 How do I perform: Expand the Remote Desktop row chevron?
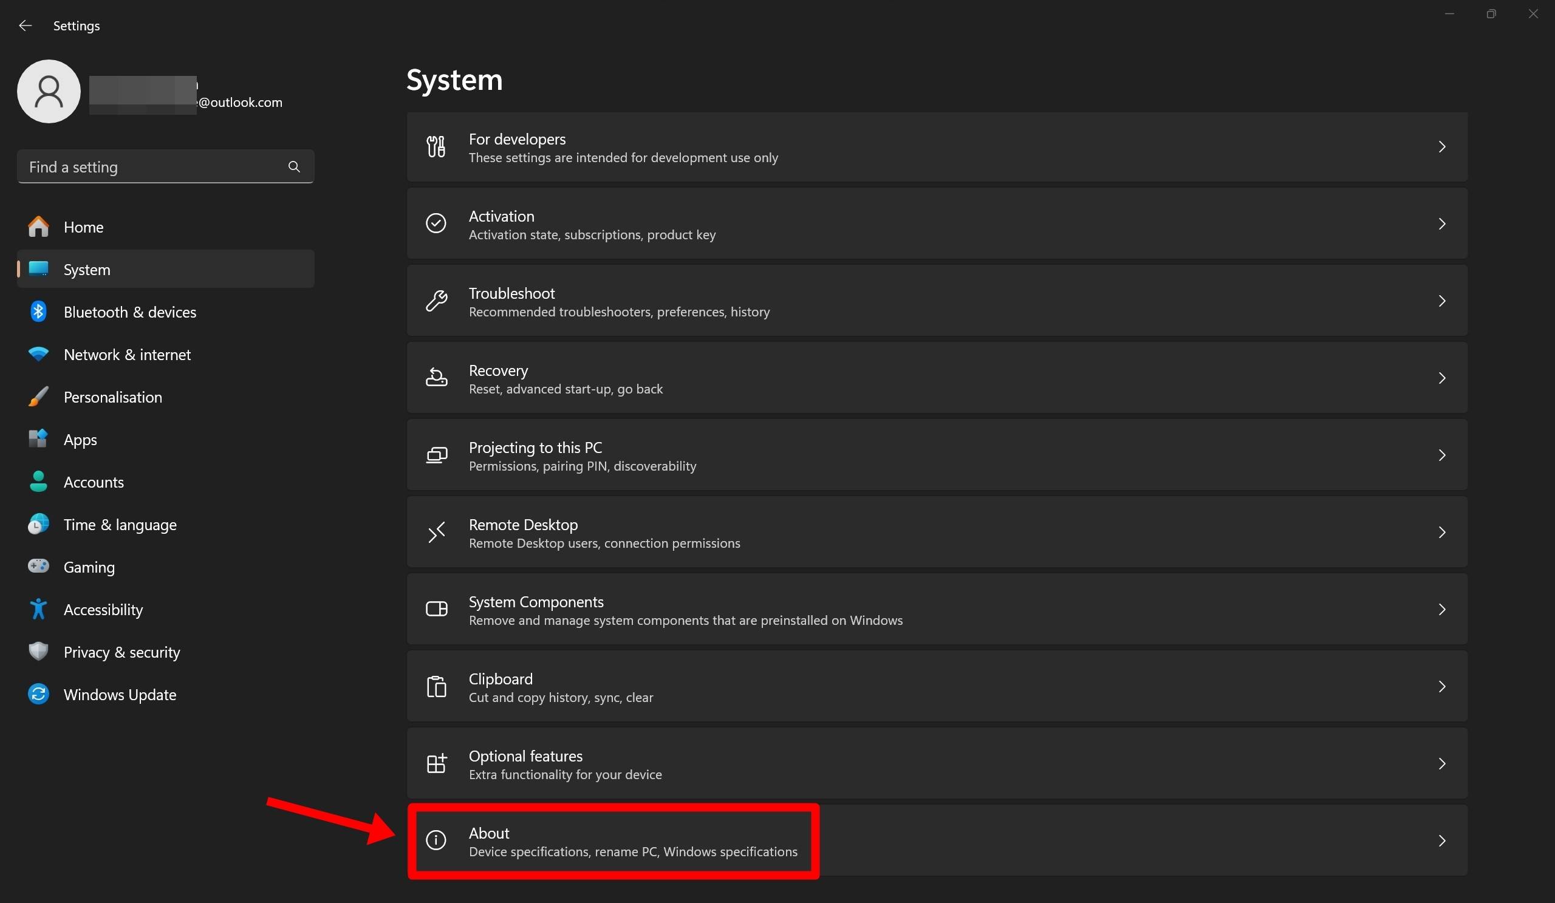1442,532
